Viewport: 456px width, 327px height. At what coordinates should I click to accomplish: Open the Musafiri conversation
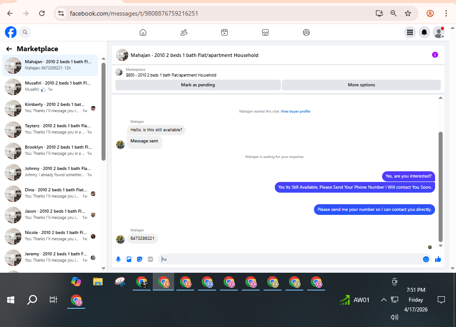pyautogui.click(x=50, y=87)
